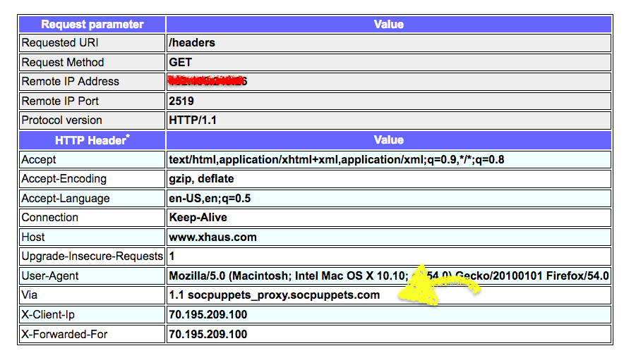Click the X-Client-Ip value '70.195.209.100'

[x=388, y=314]
